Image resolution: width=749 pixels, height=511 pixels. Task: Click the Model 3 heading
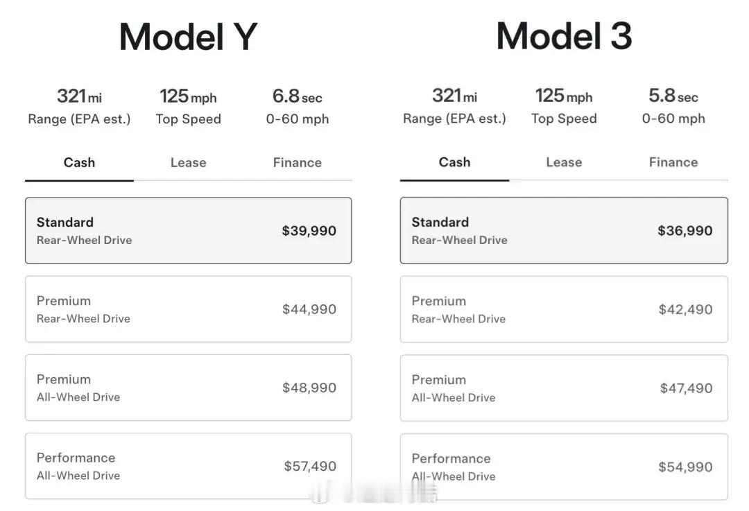564,36
